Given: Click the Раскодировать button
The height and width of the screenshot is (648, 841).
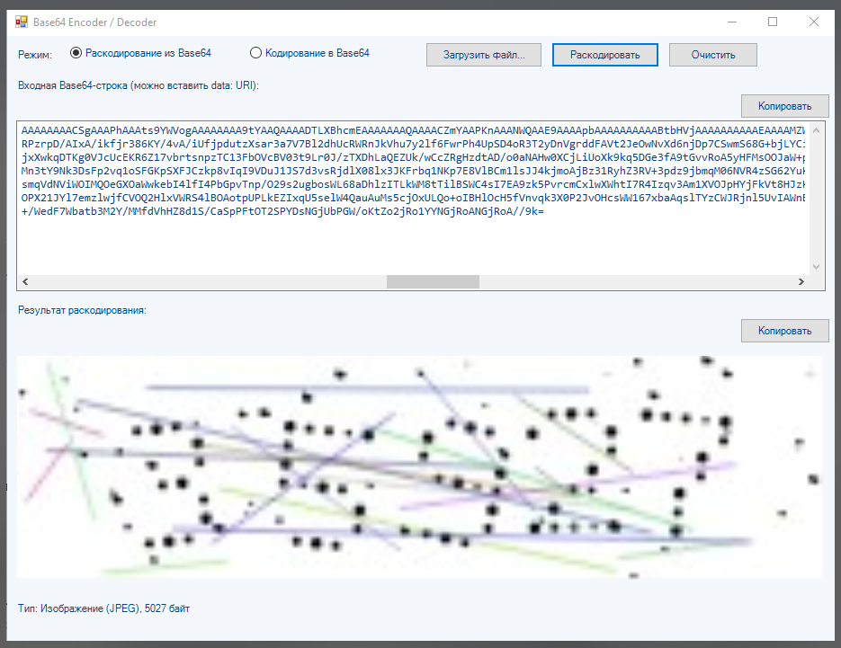Looking at the screenshot, I should coord(605,55).
